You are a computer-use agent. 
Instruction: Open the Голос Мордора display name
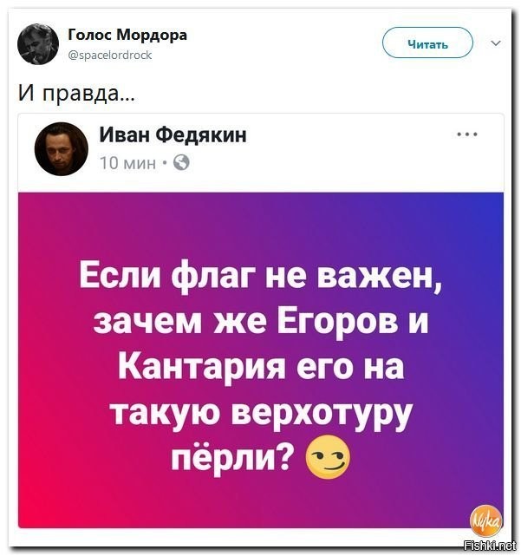tap(127, 35)
